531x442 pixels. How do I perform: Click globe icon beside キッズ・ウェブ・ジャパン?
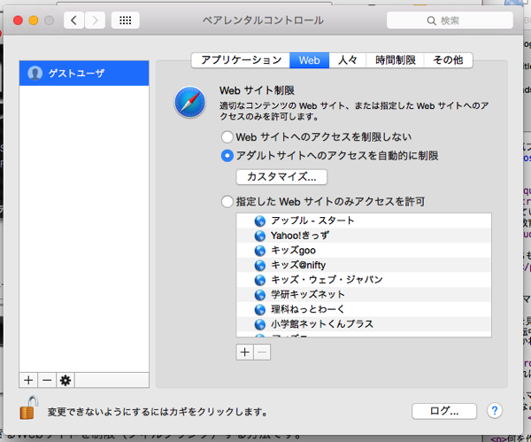click(259, 280)
